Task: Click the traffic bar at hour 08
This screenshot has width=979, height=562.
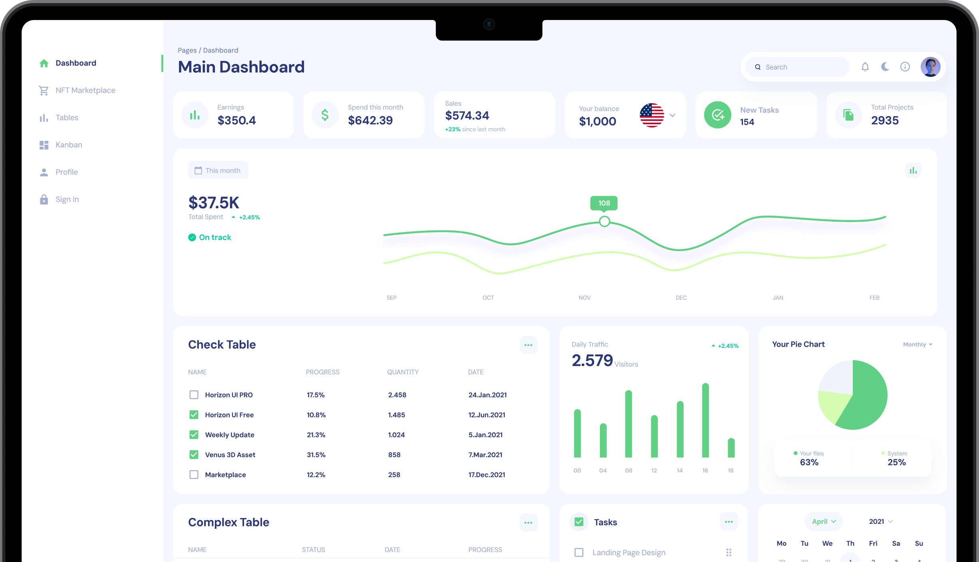Action: pos(628,424)
